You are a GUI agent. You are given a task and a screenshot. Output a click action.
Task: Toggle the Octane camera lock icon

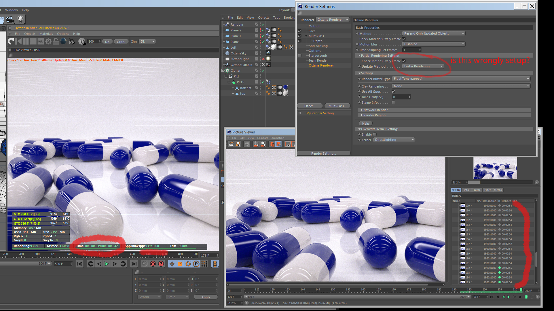56,41
